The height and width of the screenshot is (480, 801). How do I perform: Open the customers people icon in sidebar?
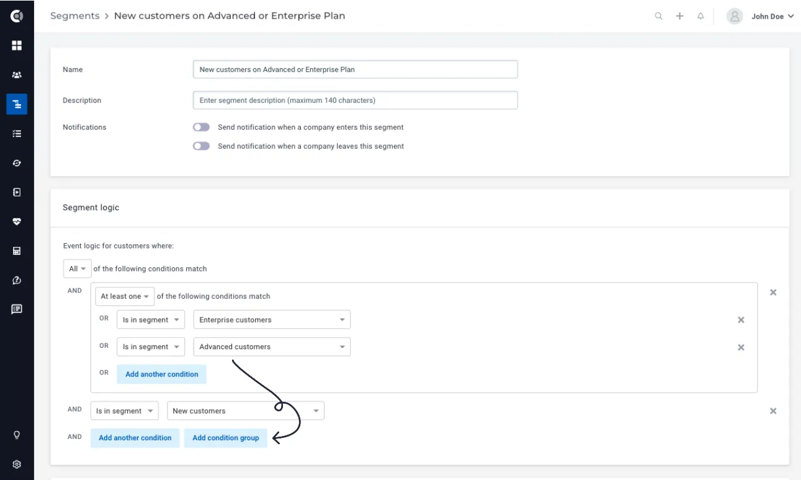coord(17,75)
